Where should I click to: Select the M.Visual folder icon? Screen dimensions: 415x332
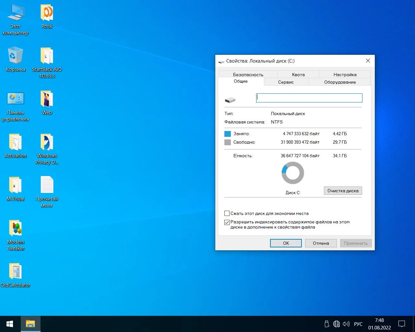pos(15,189)
